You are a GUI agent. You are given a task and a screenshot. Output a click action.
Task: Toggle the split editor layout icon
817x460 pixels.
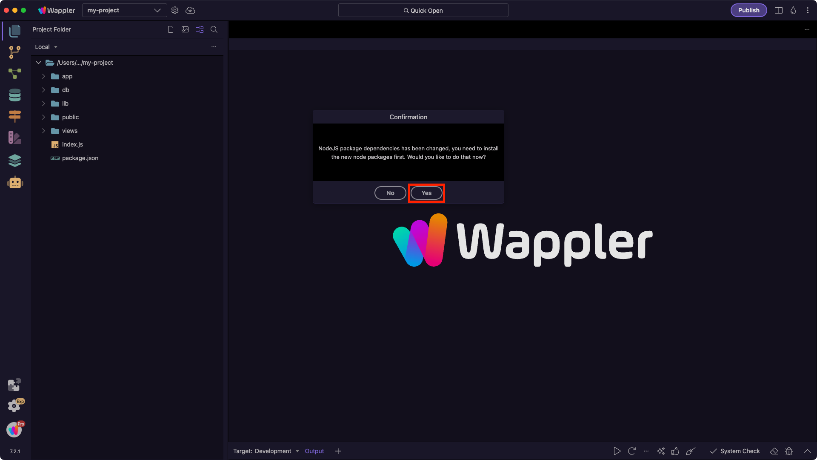[x=779, y=10]
